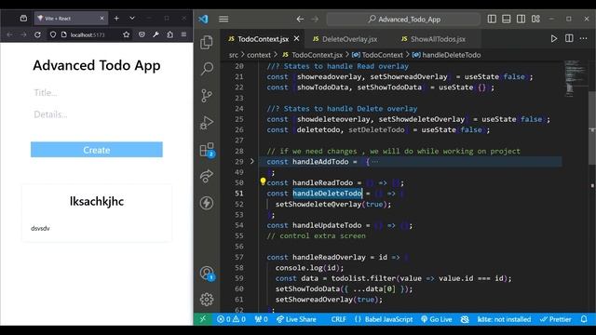
Task: Open the VS Code Explorer view
Action: (x=207, y=42)
